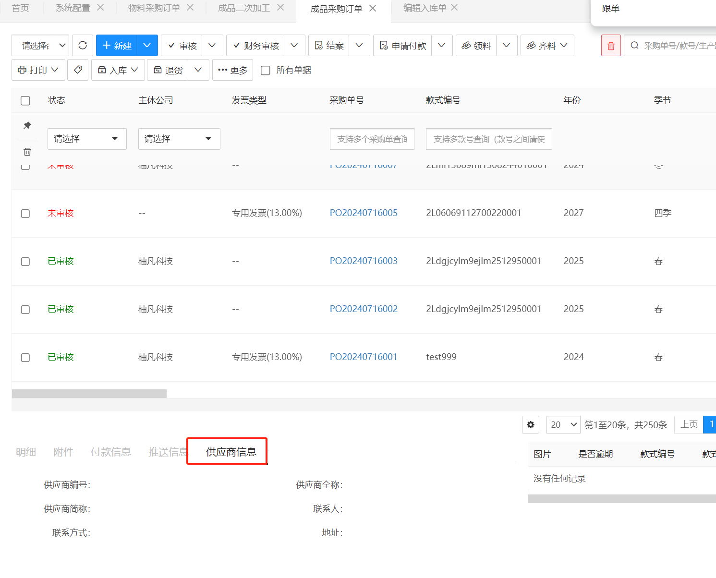This screenshot has width=716, height=578.
Task: Open the gear settings for pagination
Action: [531, 425]
